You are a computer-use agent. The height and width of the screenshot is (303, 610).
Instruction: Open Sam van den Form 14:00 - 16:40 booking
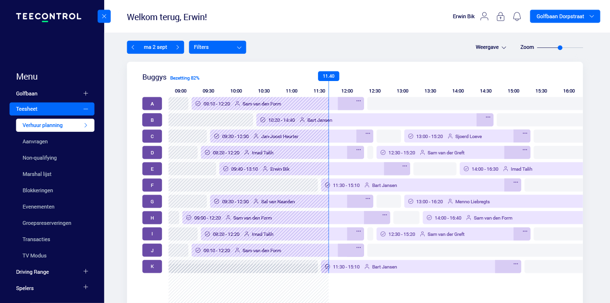tap(502, 218)
